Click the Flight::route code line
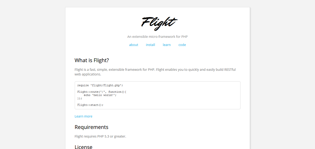 coord(102,92)
